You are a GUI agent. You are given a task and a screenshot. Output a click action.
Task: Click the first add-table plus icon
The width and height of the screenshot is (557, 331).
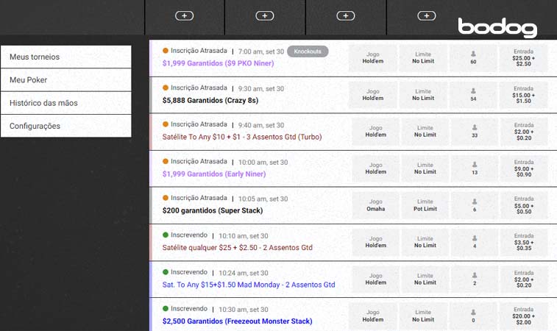pos(184,15)
